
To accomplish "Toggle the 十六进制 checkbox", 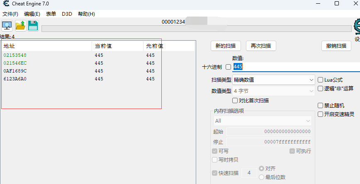I will click(228, 67).
